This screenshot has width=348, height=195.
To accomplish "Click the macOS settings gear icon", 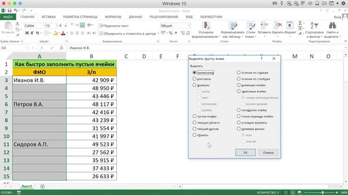I will pos(343,3).
